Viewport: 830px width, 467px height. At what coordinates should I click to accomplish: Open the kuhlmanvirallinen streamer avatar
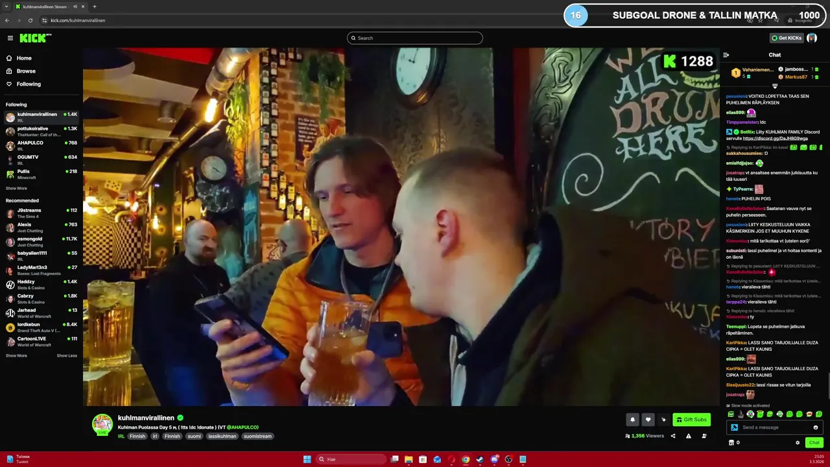102,424
